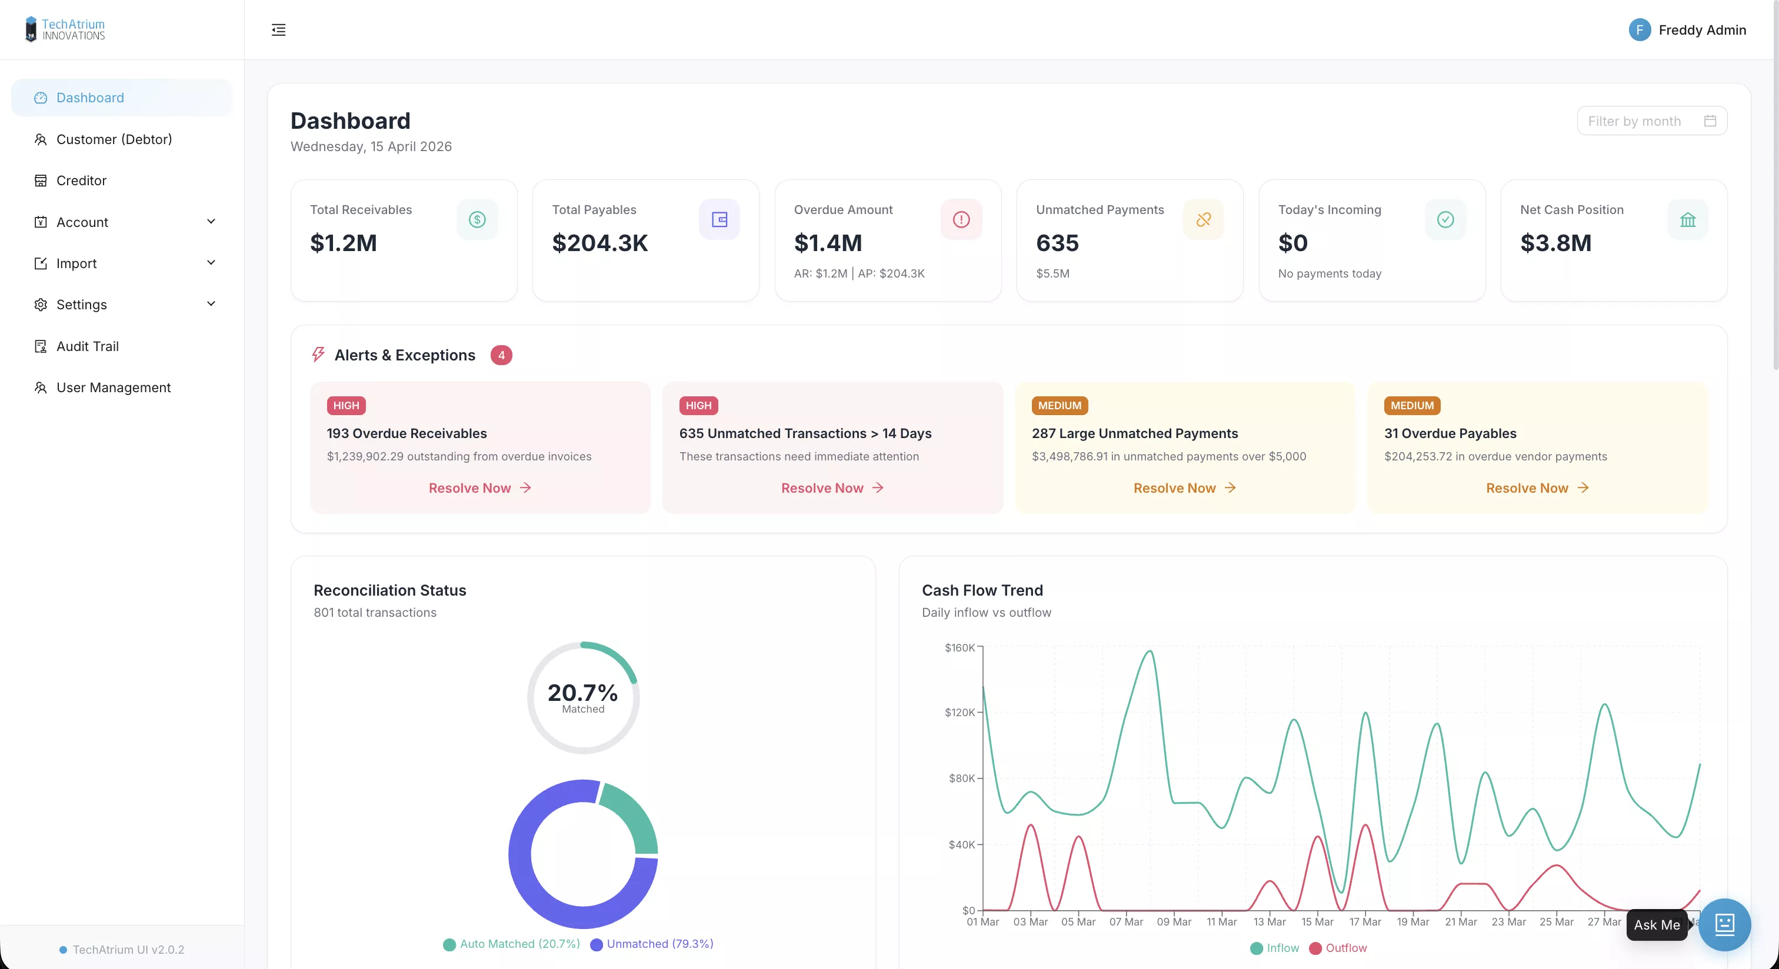This screenshot has width=1779, height=969.
Task: Click the Account ledger icon
Action: click(41, 222)
